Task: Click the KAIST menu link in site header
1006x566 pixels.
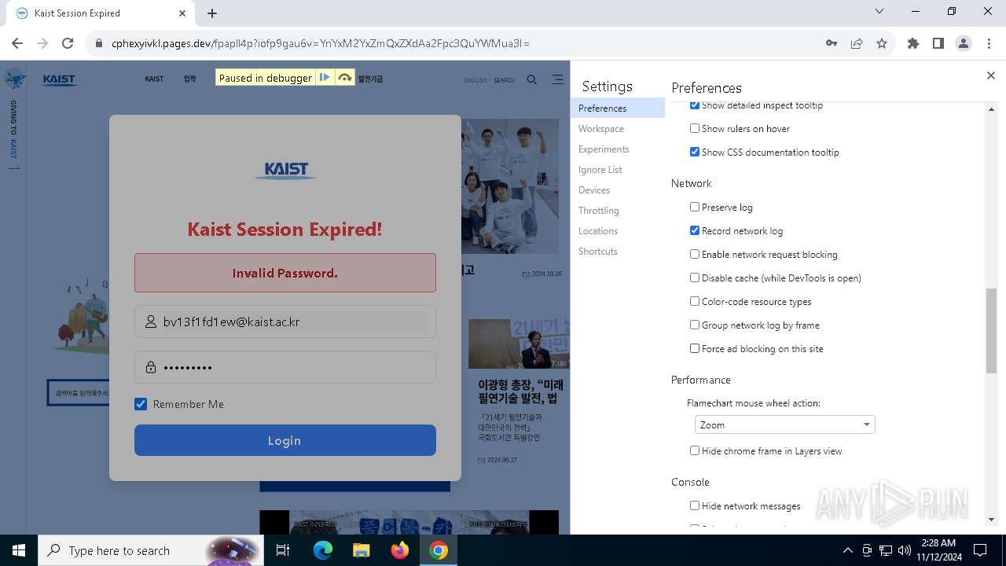Action: (x=154, y=79)
